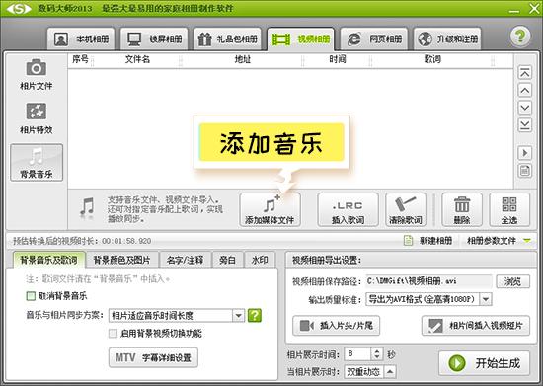Viewport: 543px width, 386px height.
Task: Switch to the 网页相册 tab
Action: pyautogui.click(x=374, y=39)
